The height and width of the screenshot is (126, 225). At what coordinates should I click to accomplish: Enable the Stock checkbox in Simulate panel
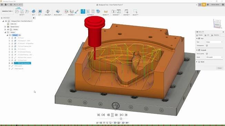199,62
